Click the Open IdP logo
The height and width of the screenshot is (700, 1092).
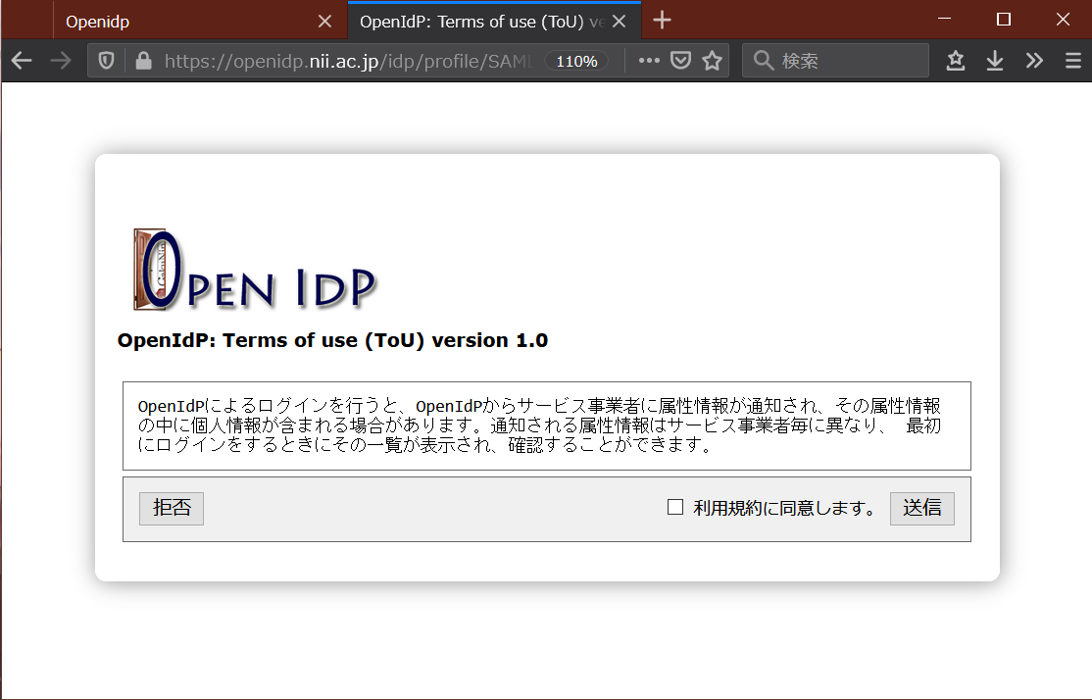coord(254,269)
